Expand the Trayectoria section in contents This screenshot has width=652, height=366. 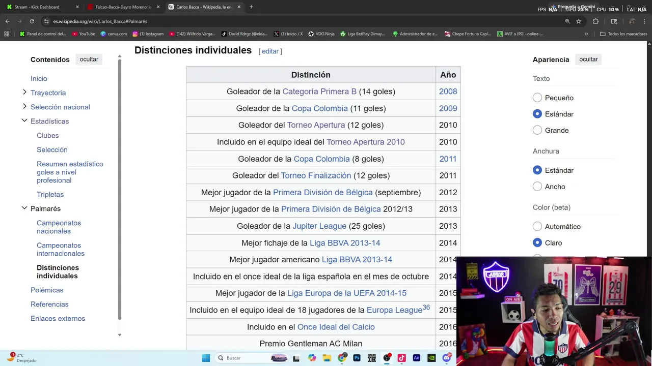click(x=24, y=92)
